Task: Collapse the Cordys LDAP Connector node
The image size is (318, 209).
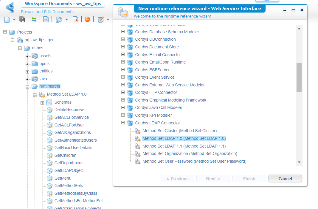Action: coord(123,123)
